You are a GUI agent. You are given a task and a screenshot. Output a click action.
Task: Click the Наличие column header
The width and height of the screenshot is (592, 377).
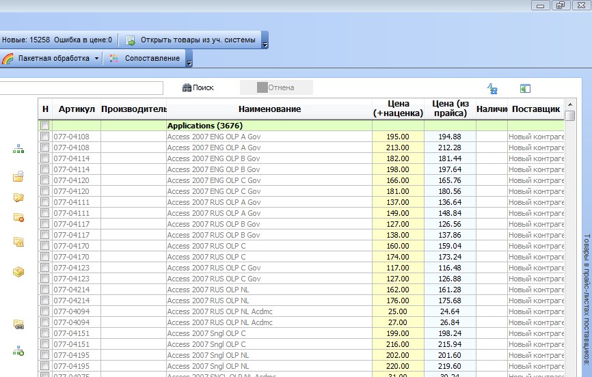(x=492, y=109)
